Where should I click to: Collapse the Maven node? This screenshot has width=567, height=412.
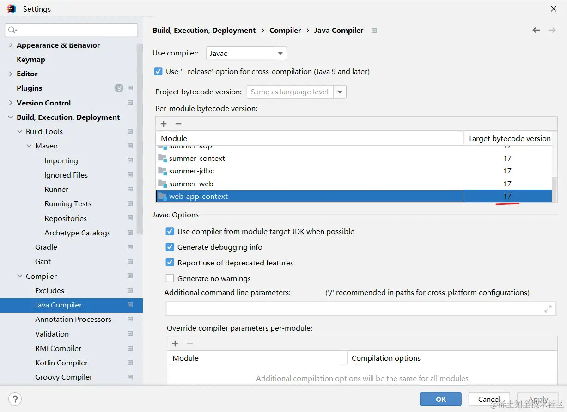tap(29, 146)
